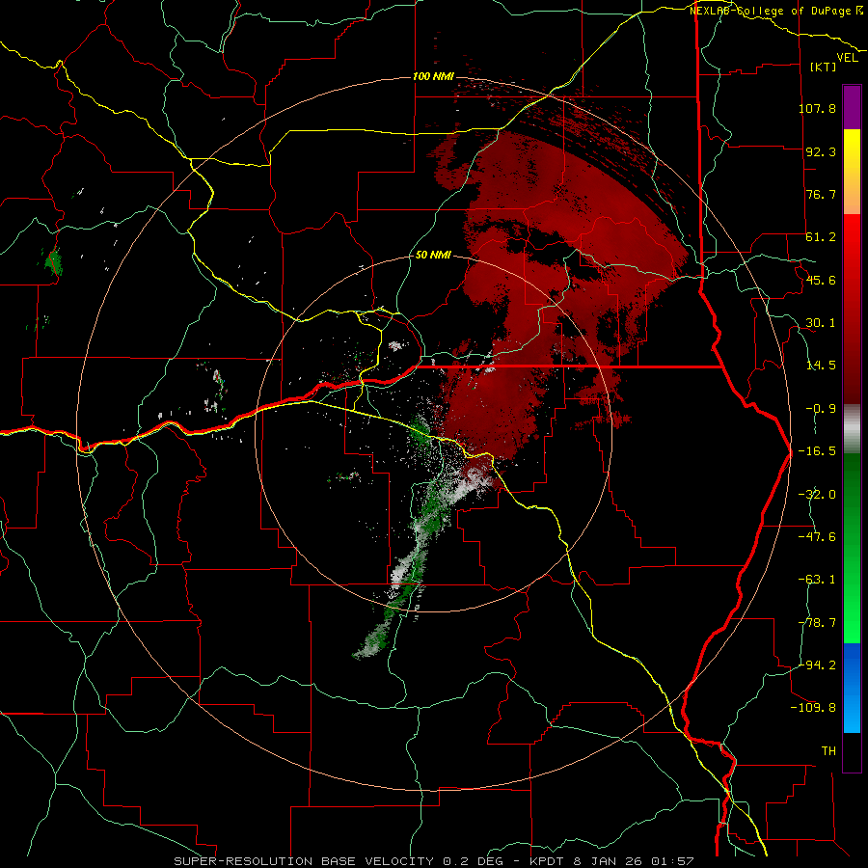Click the -63.1 legend value
This screenshot has width=868, height=868.
(817, 580)
